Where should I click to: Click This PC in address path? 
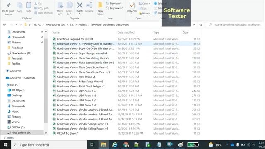(x=36, y=25)
